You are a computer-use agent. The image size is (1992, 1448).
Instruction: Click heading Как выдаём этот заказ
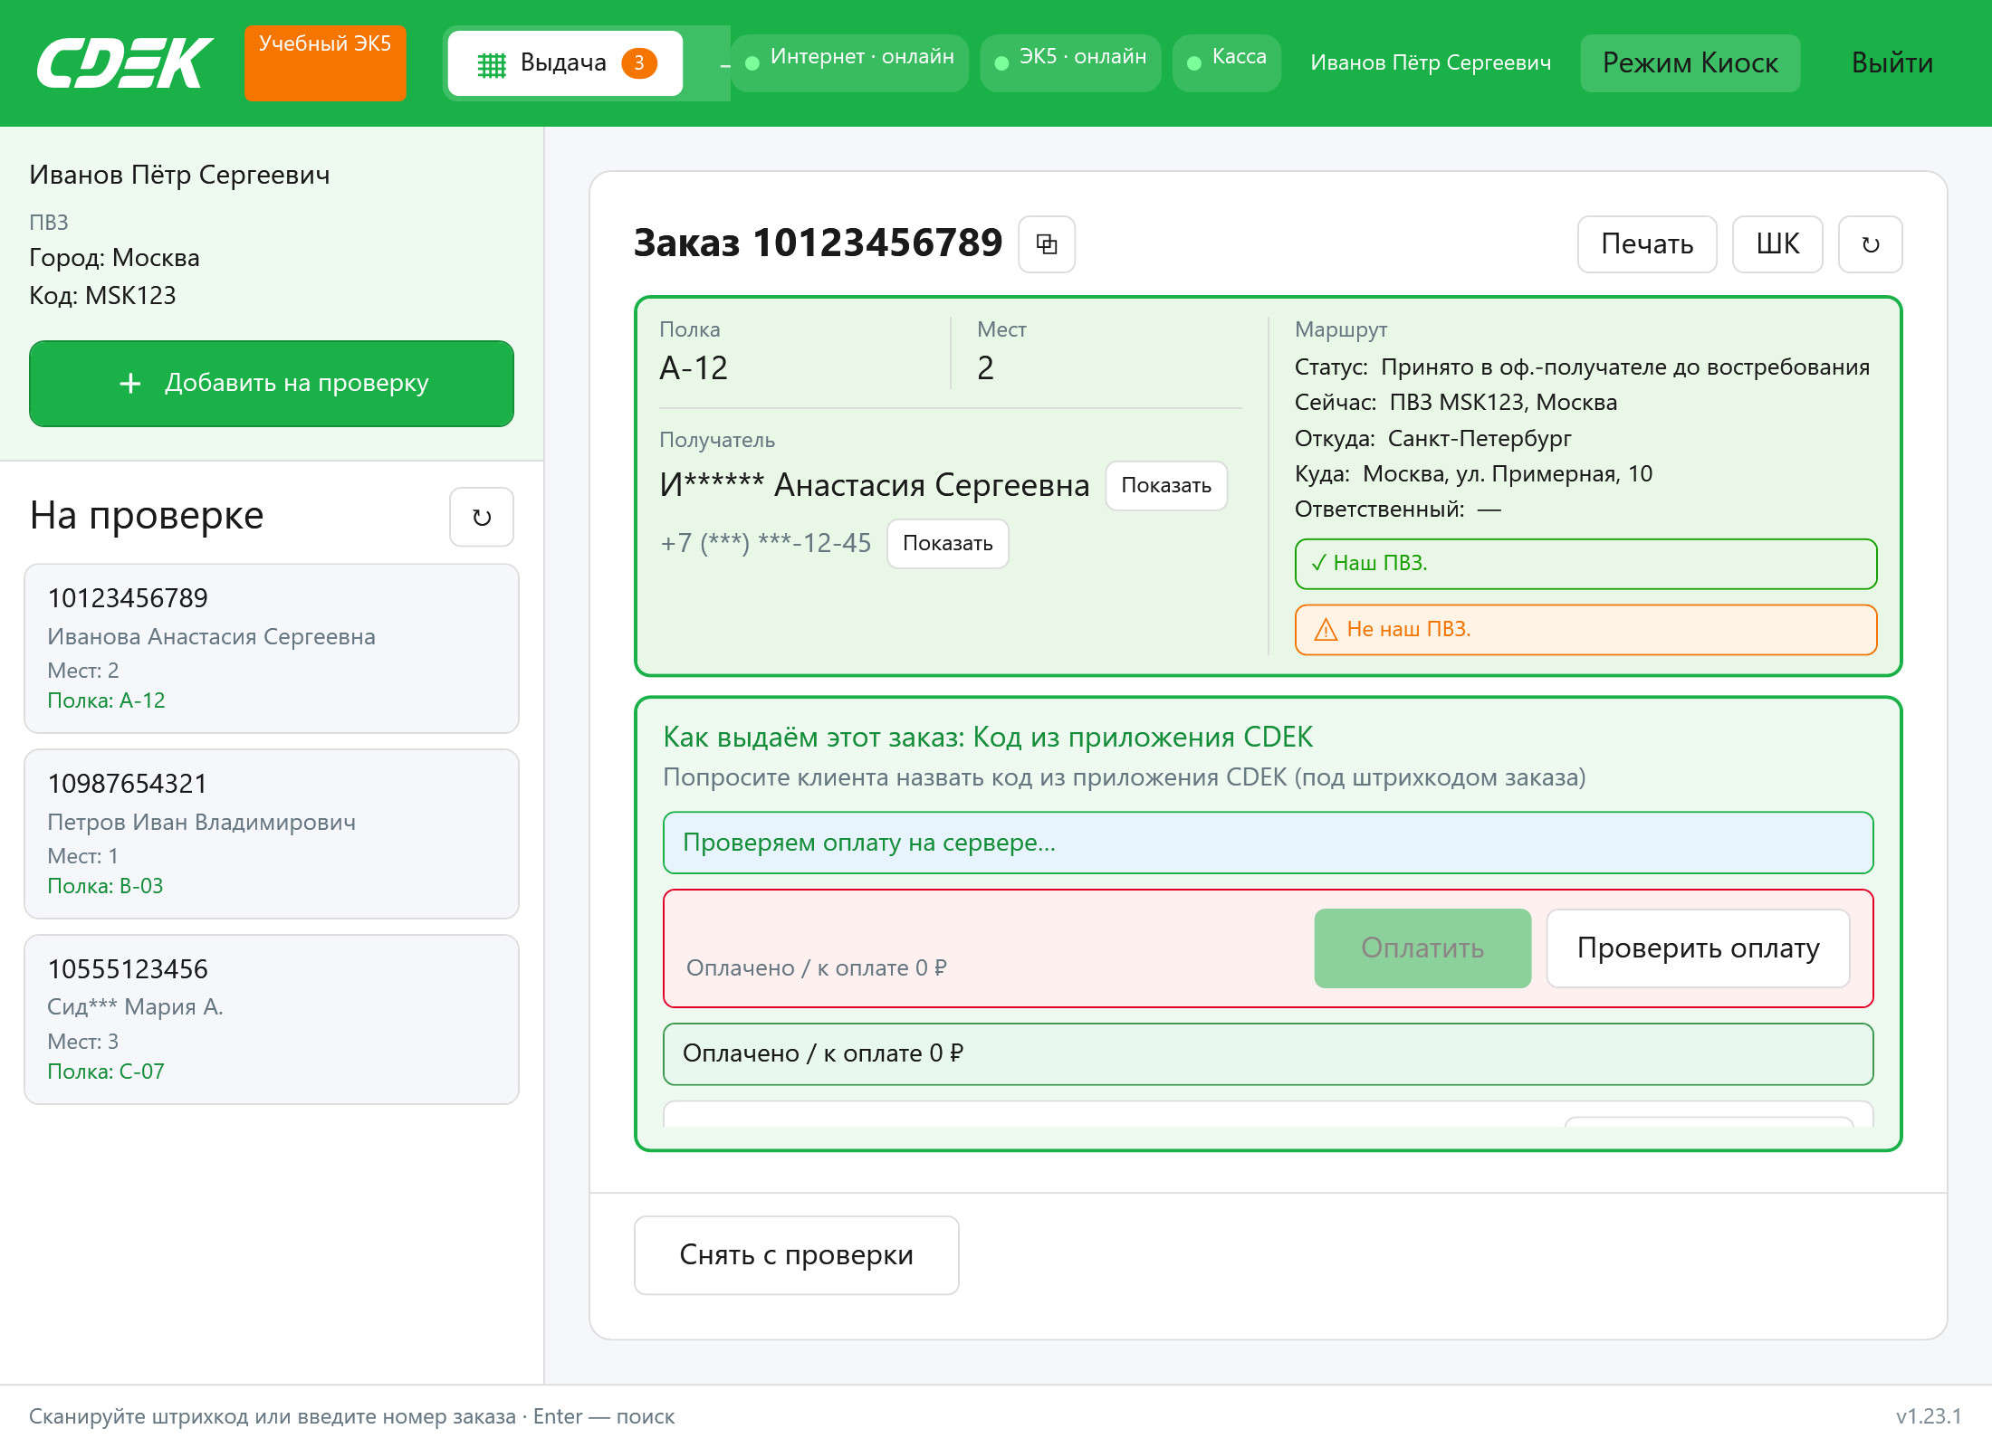988,738
